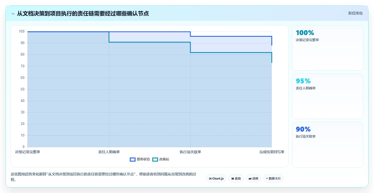Click the chart title about 责任链 确认节点

click(83, 13)
